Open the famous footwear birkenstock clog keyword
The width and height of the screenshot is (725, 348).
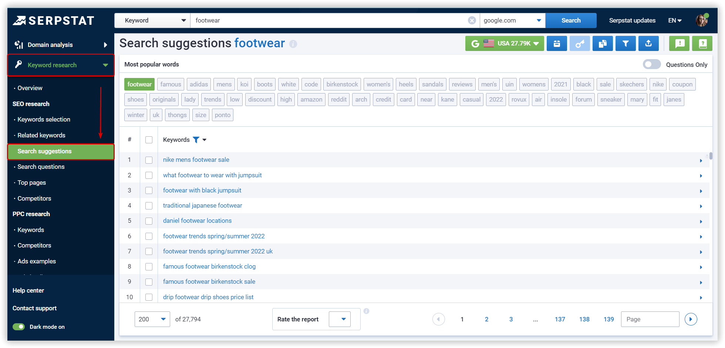click(x=209, y=266)
